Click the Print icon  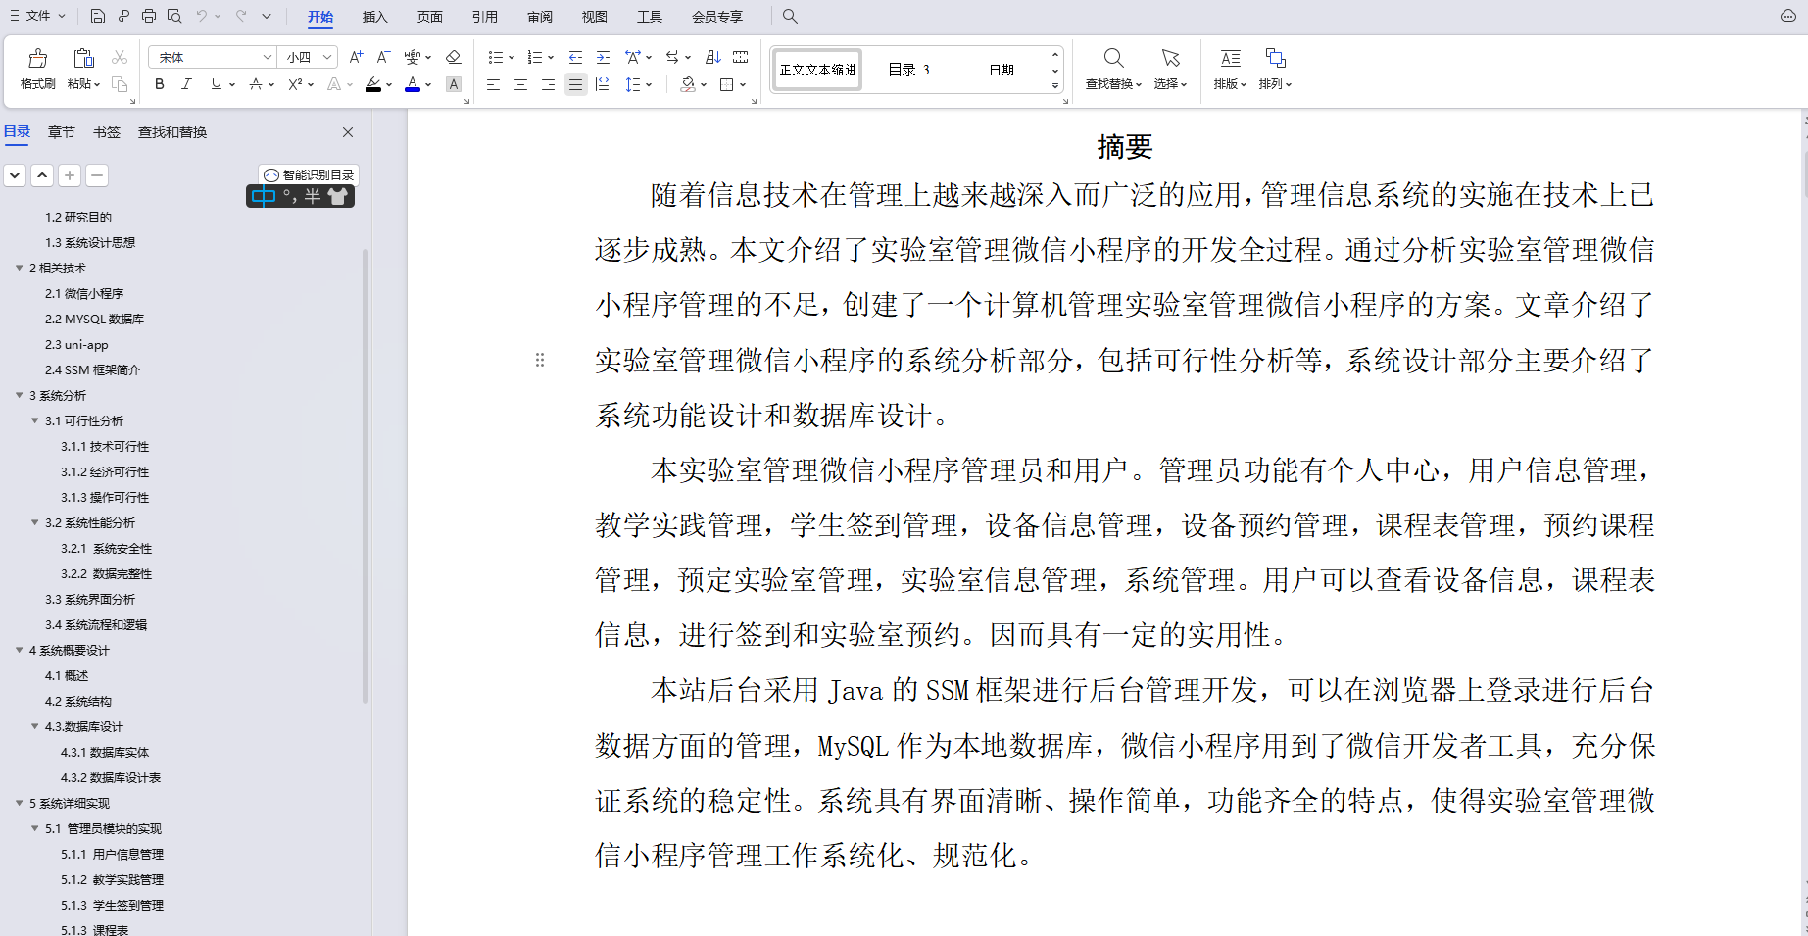[149, 16]
